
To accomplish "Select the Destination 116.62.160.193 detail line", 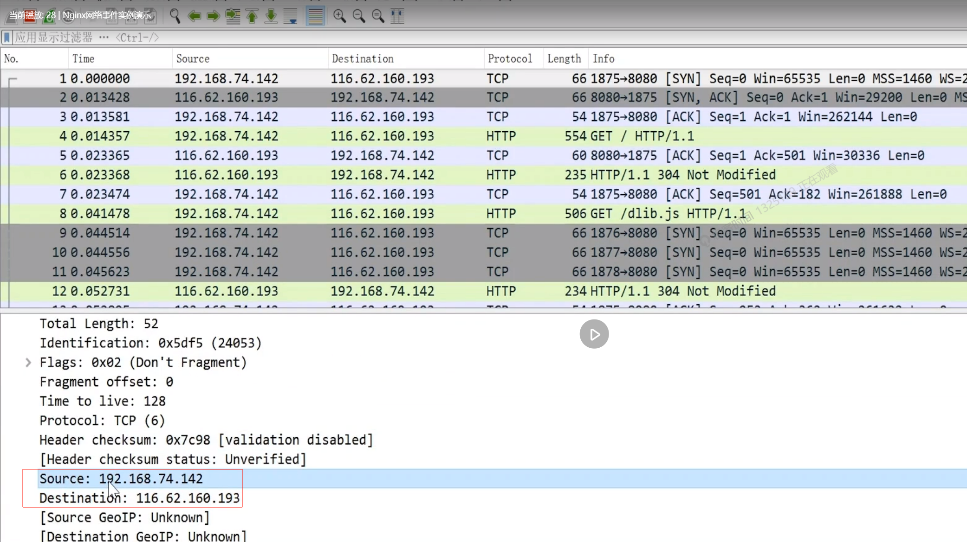I will (x=139, y=498).
